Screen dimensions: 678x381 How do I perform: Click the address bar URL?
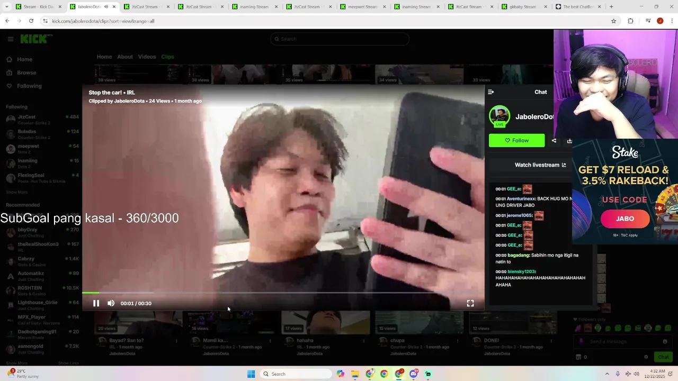click(103, 21)
